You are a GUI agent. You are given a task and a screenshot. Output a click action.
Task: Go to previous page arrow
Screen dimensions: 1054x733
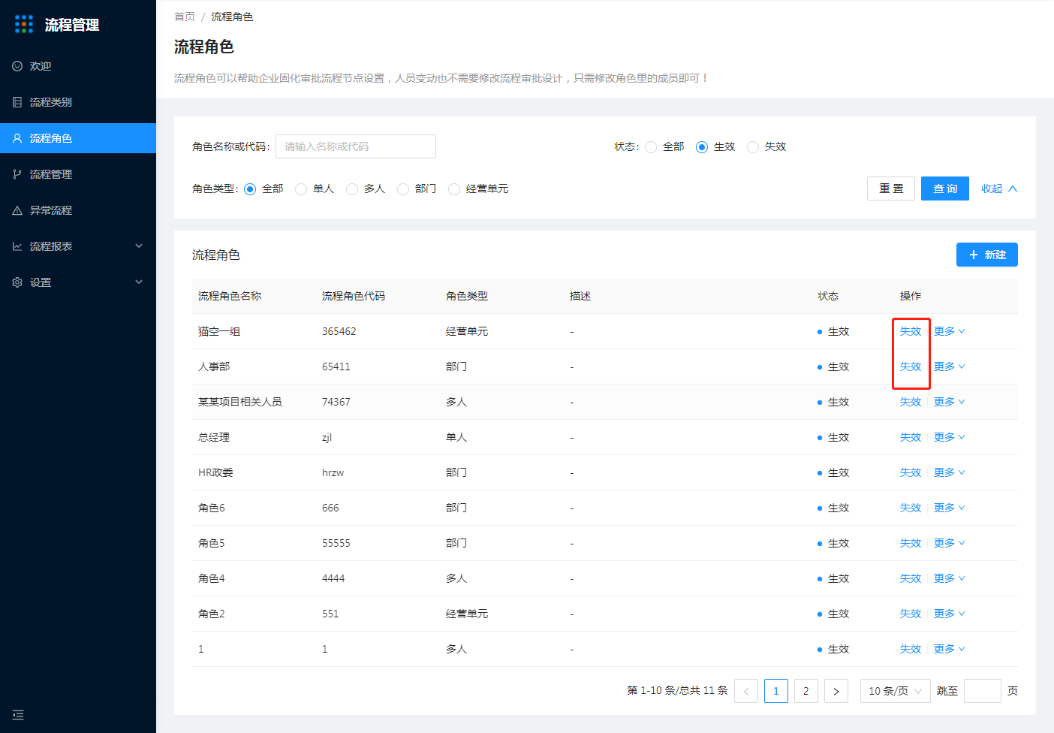746,691
